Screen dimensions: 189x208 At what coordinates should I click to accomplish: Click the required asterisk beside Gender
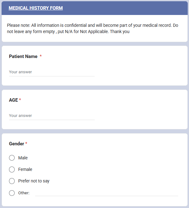pyautogui.click(x=26, y=144)
